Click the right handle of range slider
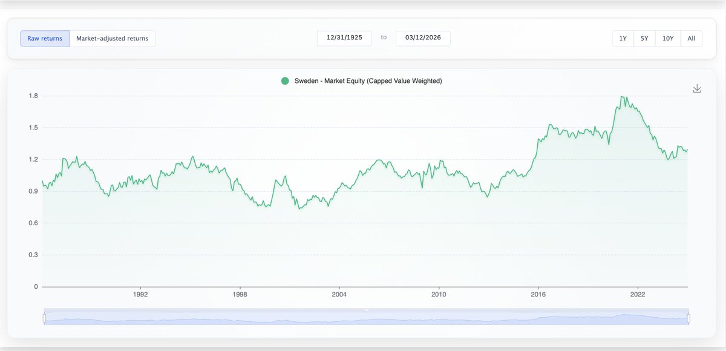 pos(688,318)
